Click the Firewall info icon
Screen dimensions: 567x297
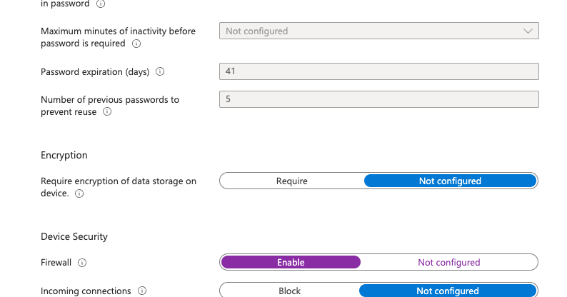(x=82, y=263)
